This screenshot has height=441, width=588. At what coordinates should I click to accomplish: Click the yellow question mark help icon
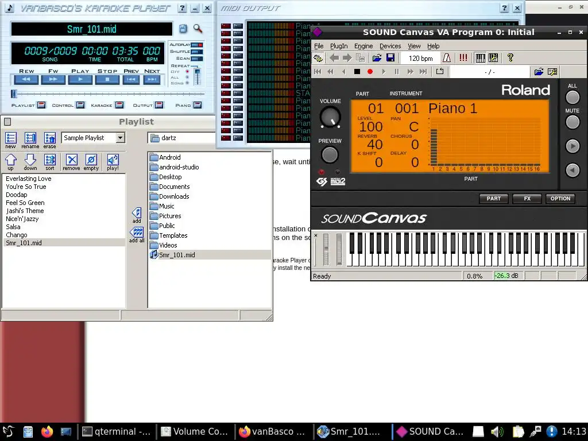(510, 58)
